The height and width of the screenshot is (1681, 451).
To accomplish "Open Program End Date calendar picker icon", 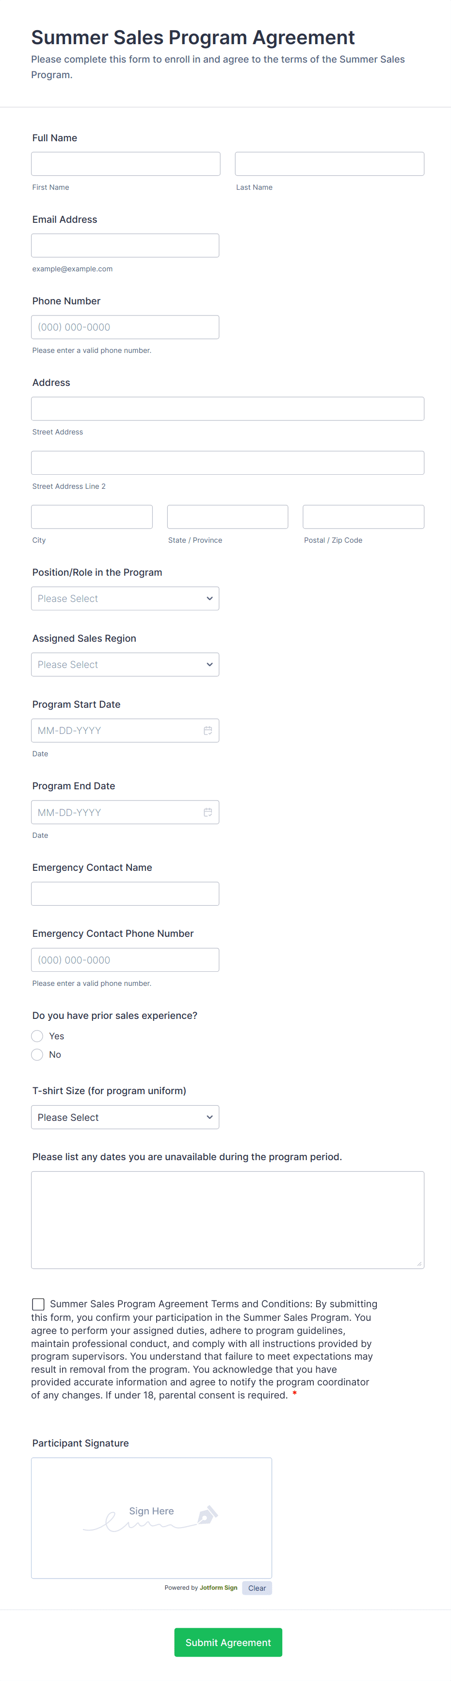I will click(x=208, y=812).
